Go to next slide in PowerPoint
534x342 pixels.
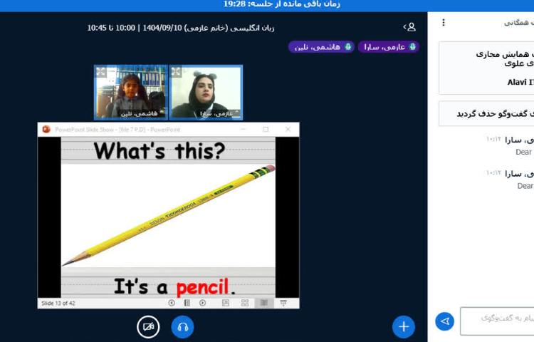tap(203, 303)
